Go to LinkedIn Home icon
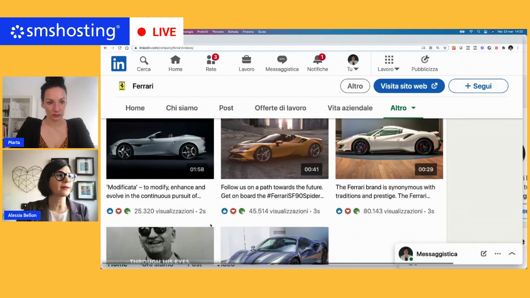This screenshot has width=530, height=298. point(175,60)
